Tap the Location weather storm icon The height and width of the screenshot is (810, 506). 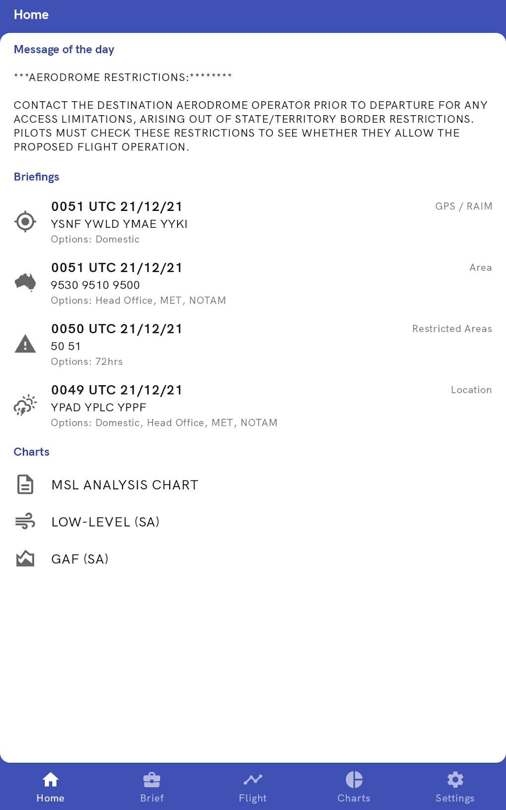(x=25, y=405)
